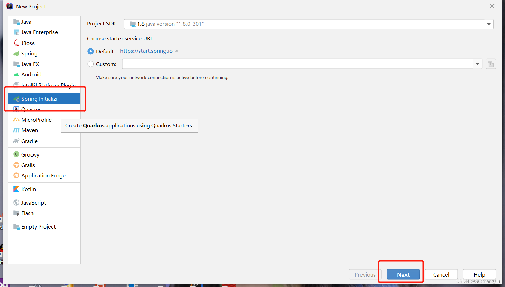Pick the Spring green leaf icon
This screenshot has width=505, height=287.
pyautogui.click(x=16, y=54)
